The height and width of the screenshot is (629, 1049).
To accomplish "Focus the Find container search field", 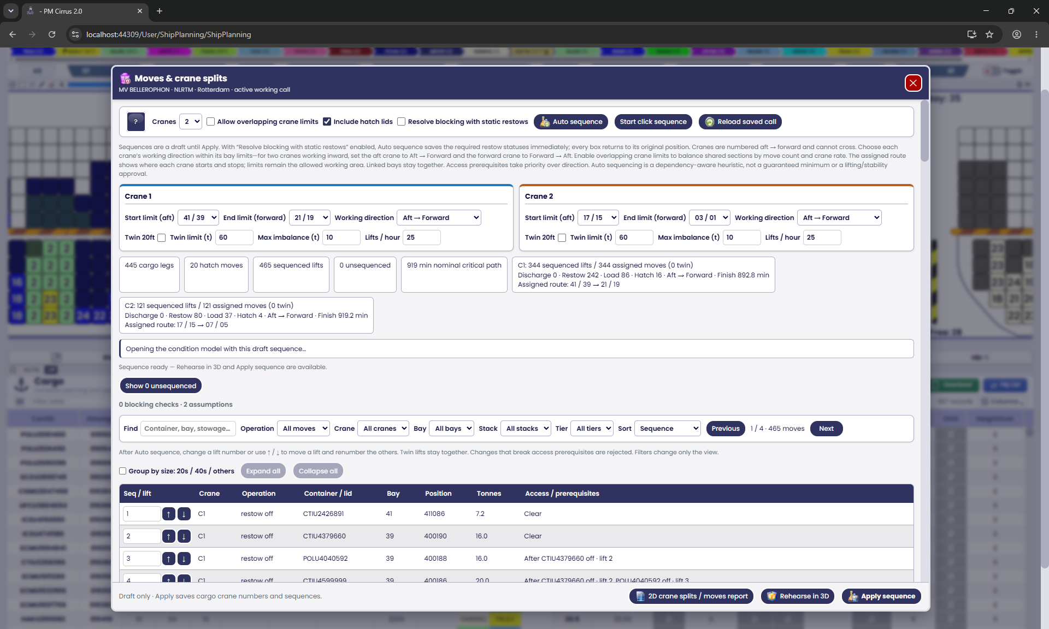I will pos(188,429).
